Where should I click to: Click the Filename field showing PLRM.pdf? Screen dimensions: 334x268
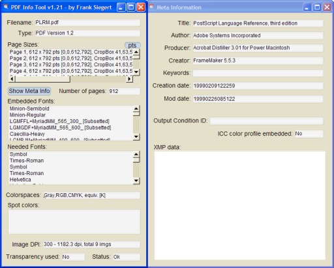(87, 23)
